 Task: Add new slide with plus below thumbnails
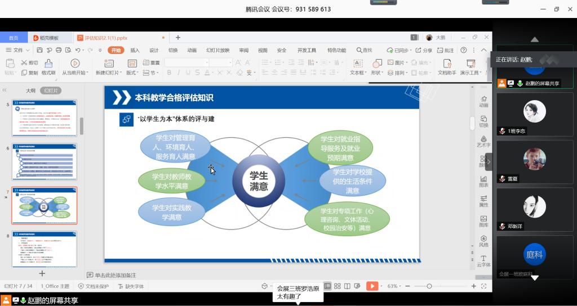(42, 274)
